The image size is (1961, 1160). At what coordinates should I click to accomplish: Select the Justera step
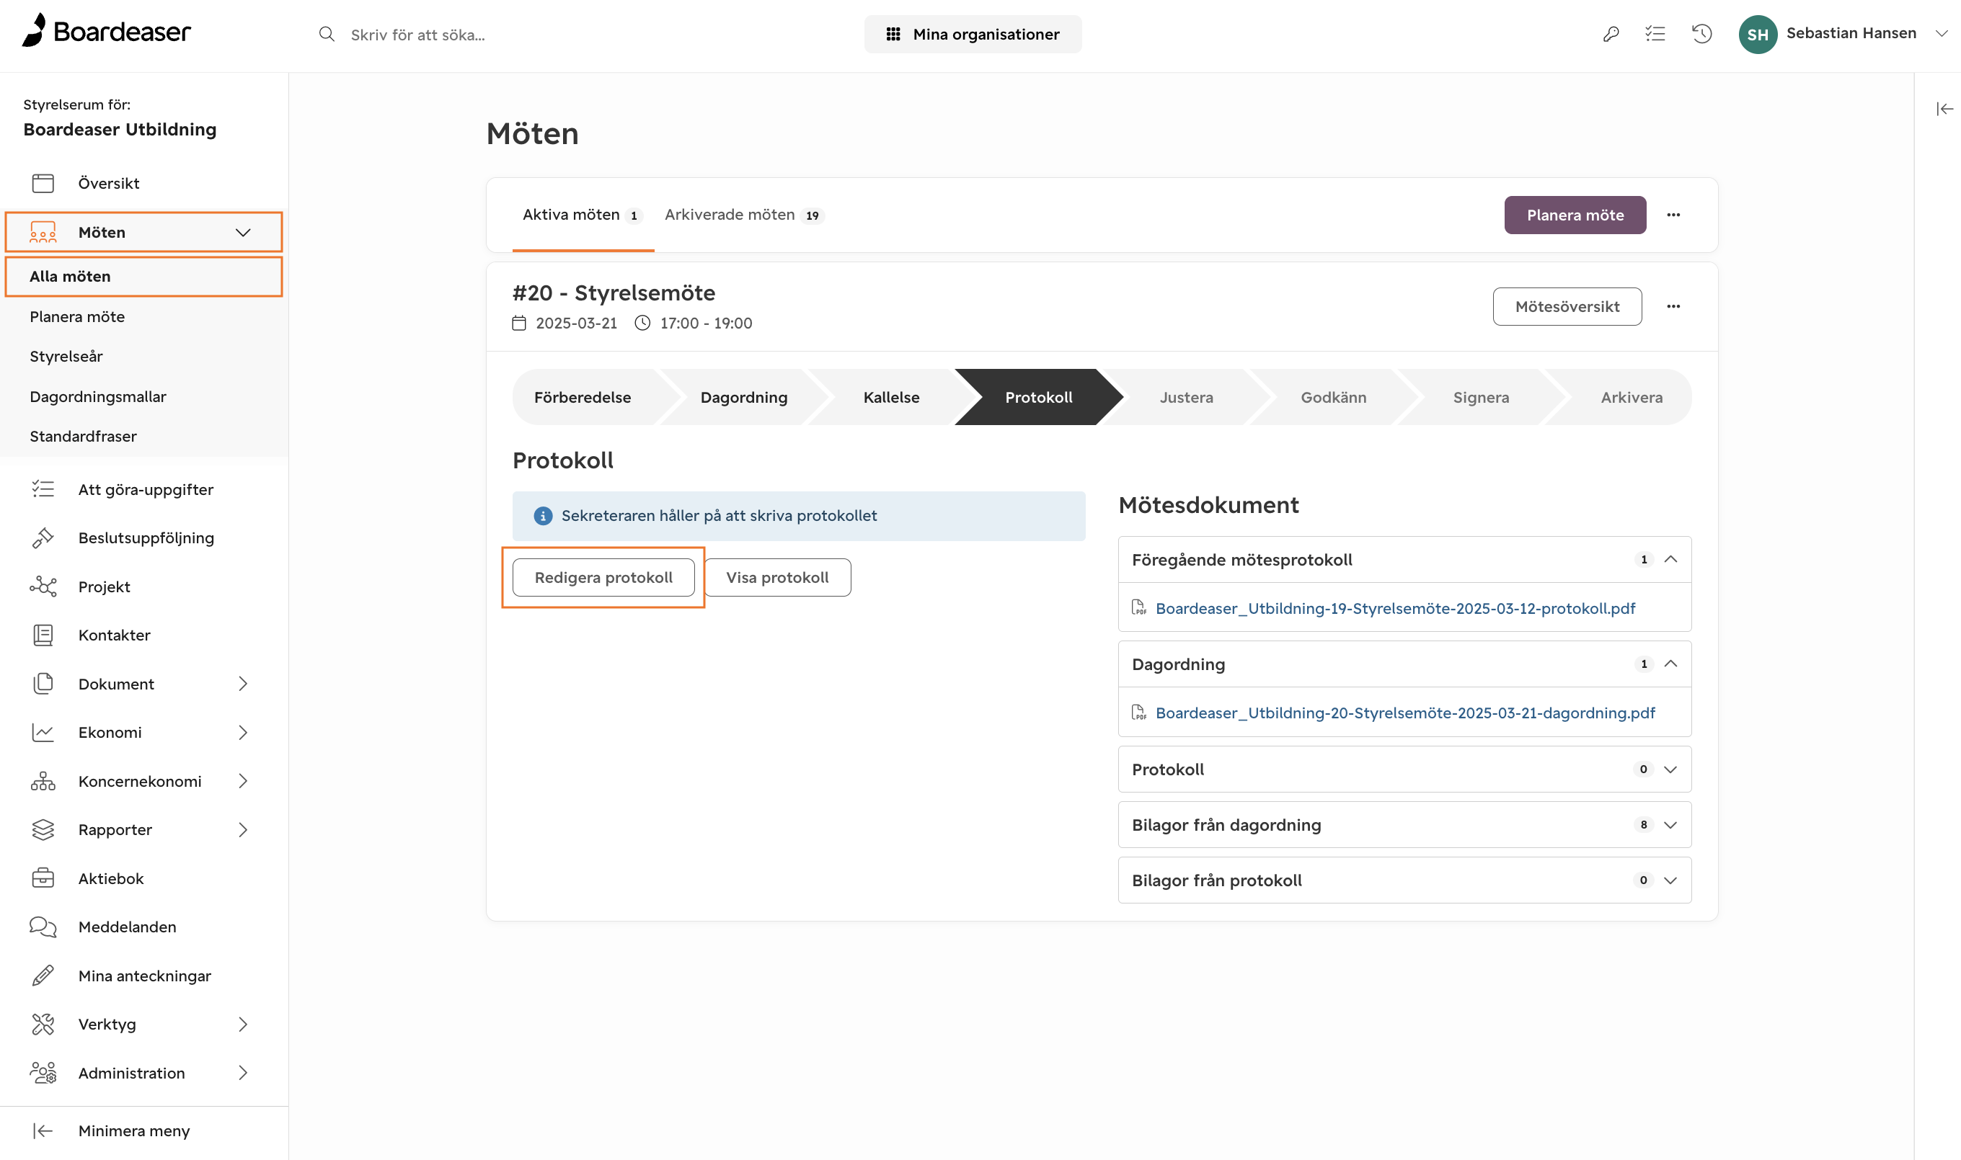pyautogui.click(x=1186, y=397)
